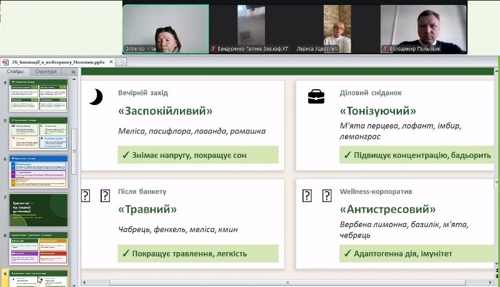Click the slide area vertical scrollbar thumb
This screenshot has width=500, height=287.
(x=497, y=182)
